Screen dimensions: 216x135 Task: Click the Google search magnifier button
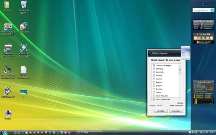click(213, 10)
